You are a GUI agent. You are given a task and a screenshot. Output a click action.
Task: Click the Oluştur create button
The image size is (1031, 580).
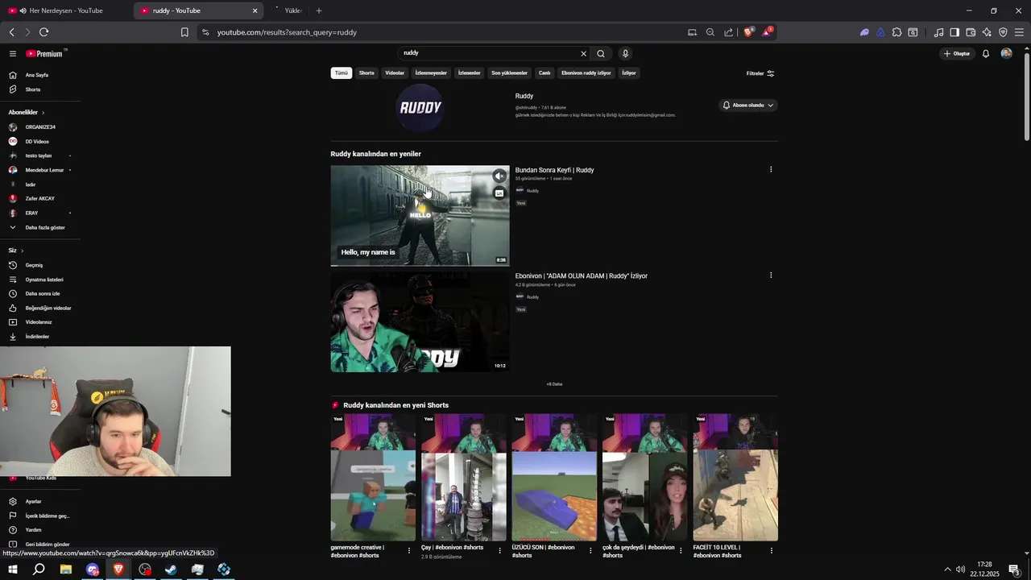957,53
